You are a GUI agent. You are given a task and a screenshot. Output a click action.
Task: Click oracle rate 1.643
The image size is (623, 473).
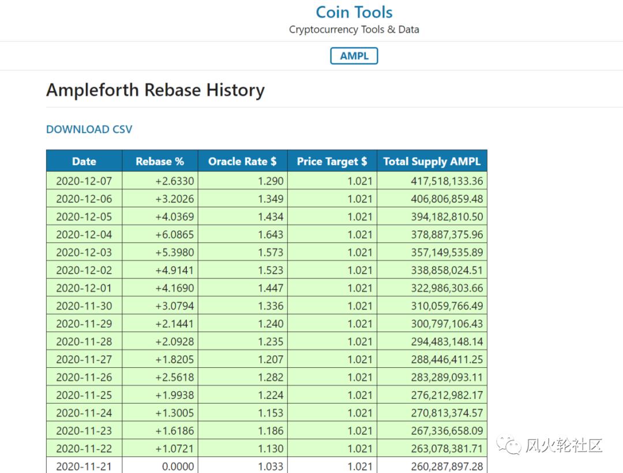click(x=271, y=234)
